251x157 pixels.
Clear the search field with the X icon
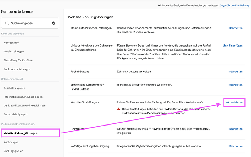(x=53, y=23)
